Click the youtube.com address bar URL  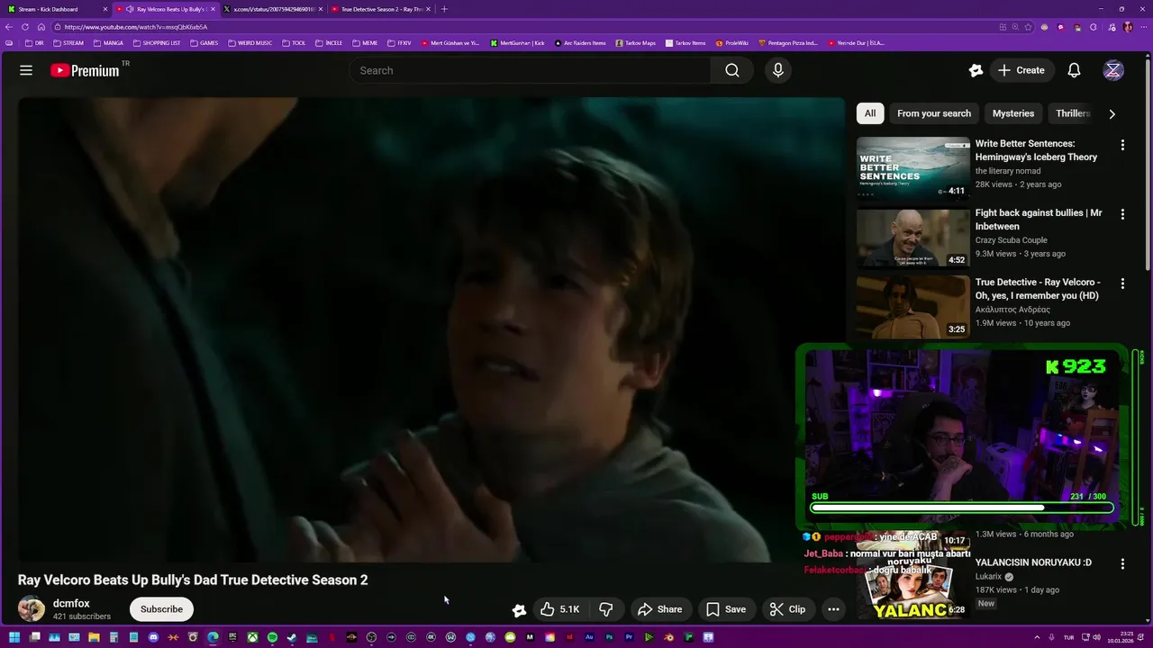point(135,27)
